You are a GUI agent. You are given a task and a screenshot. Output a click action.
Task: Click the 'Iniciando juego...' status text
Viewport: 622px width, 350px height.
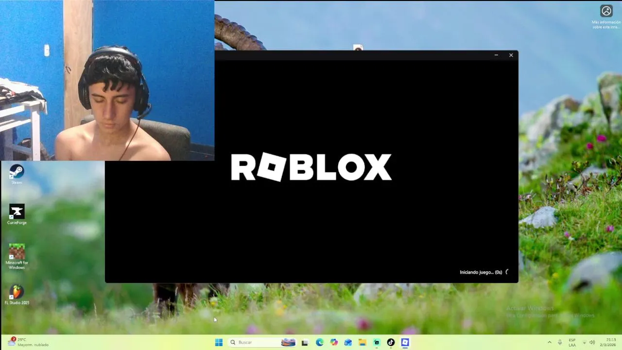click(481, 272)
